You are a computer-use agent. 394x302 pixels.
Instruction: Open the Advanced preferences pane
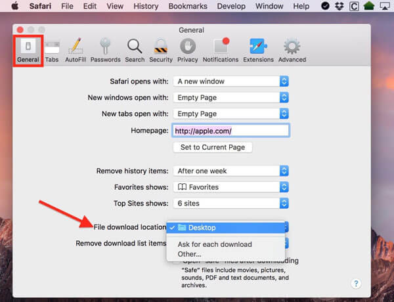[292, 51]
